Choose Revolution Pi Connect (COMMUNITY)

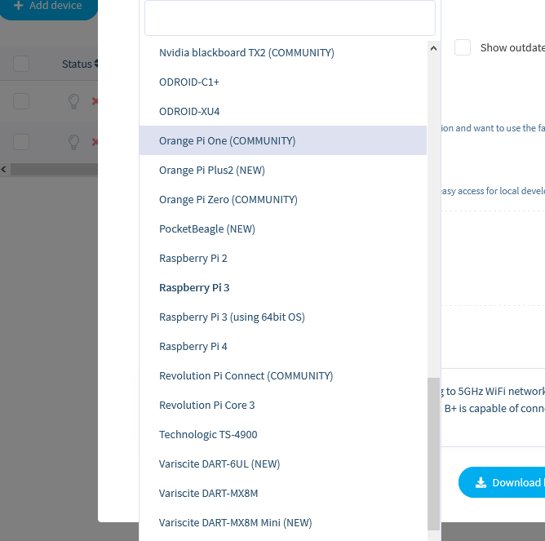click(283, 375)
